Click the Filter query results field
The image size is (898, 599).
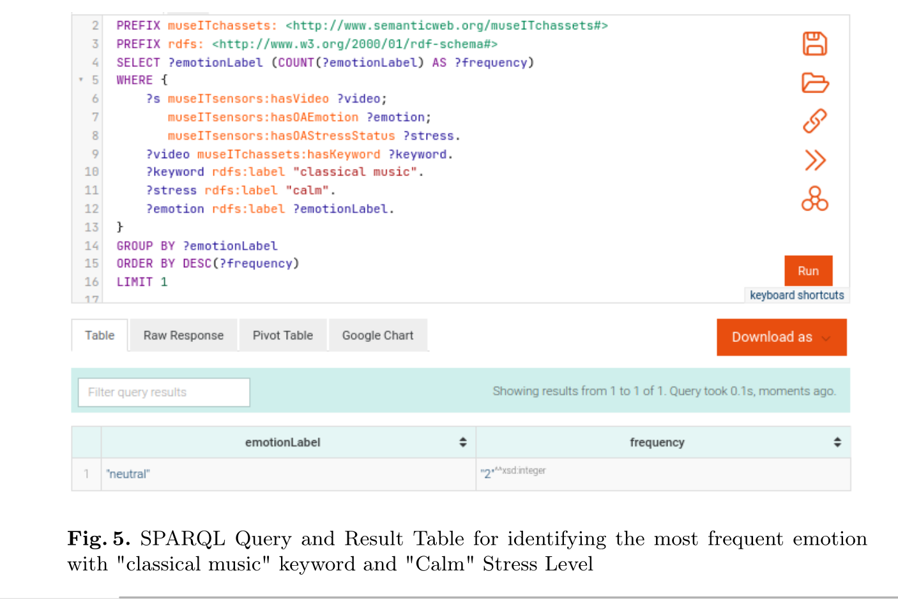[164, 392]
